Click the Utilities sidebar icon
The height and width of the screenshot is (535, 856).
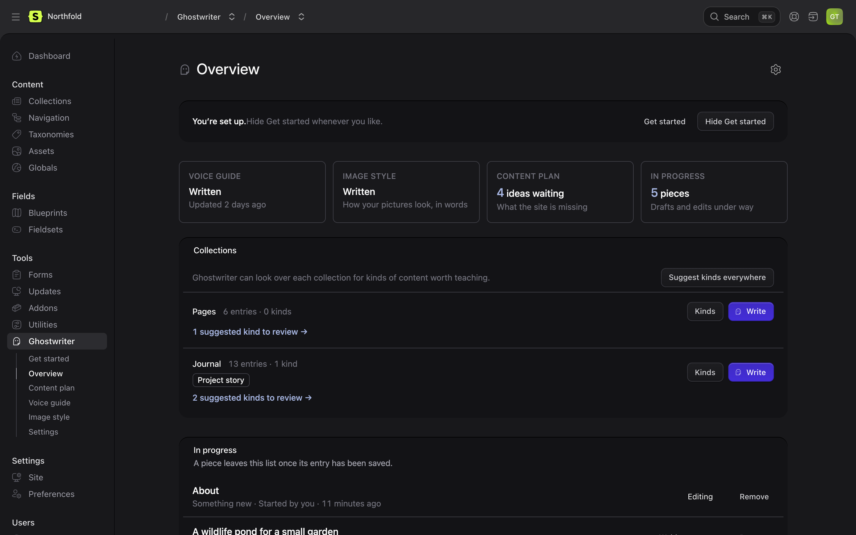click(17, 325)
